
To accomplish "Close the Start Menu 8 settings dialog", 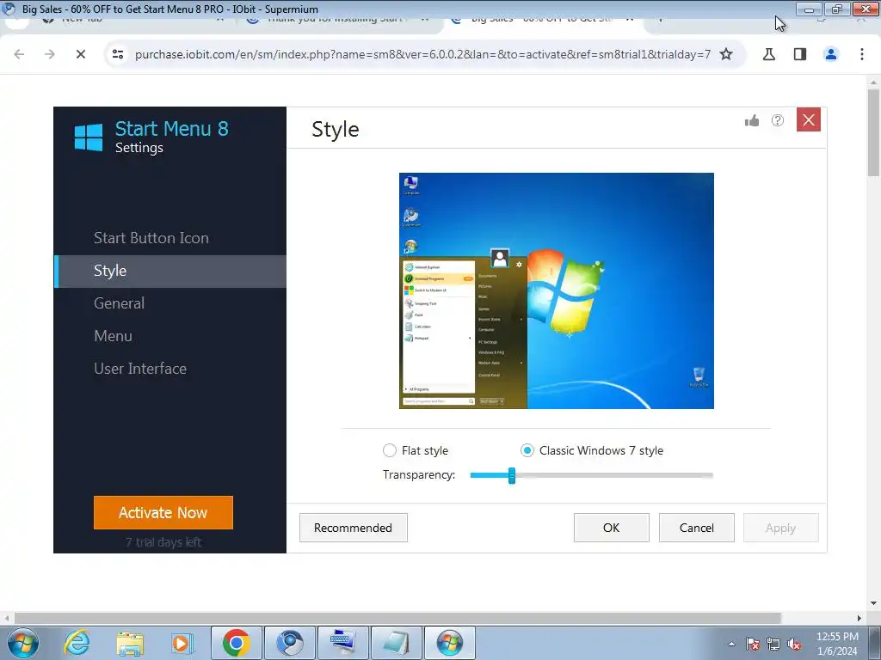I will click(809, 119).
